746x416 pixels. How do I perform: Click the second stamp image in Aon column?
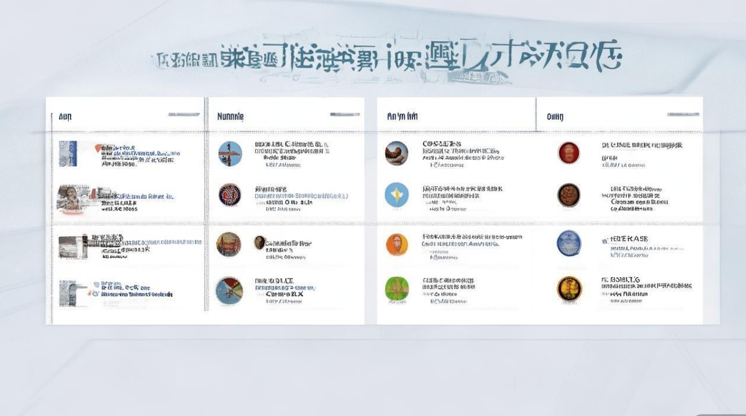[72, 198]
